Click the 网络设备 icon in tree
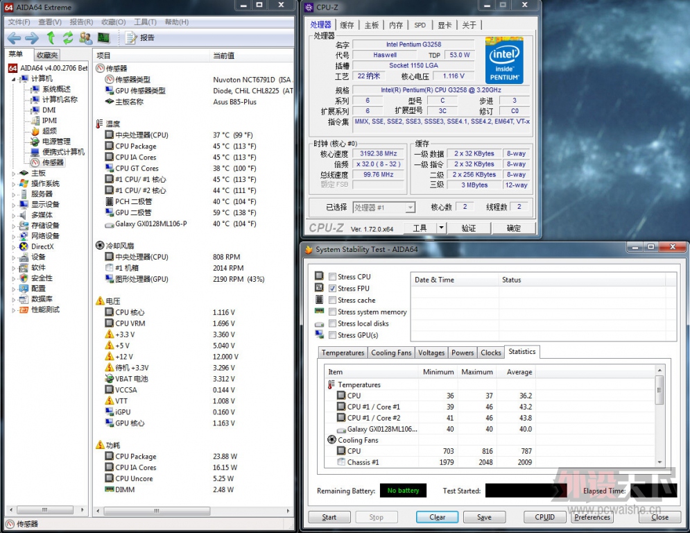 click(x=24, y=236)
